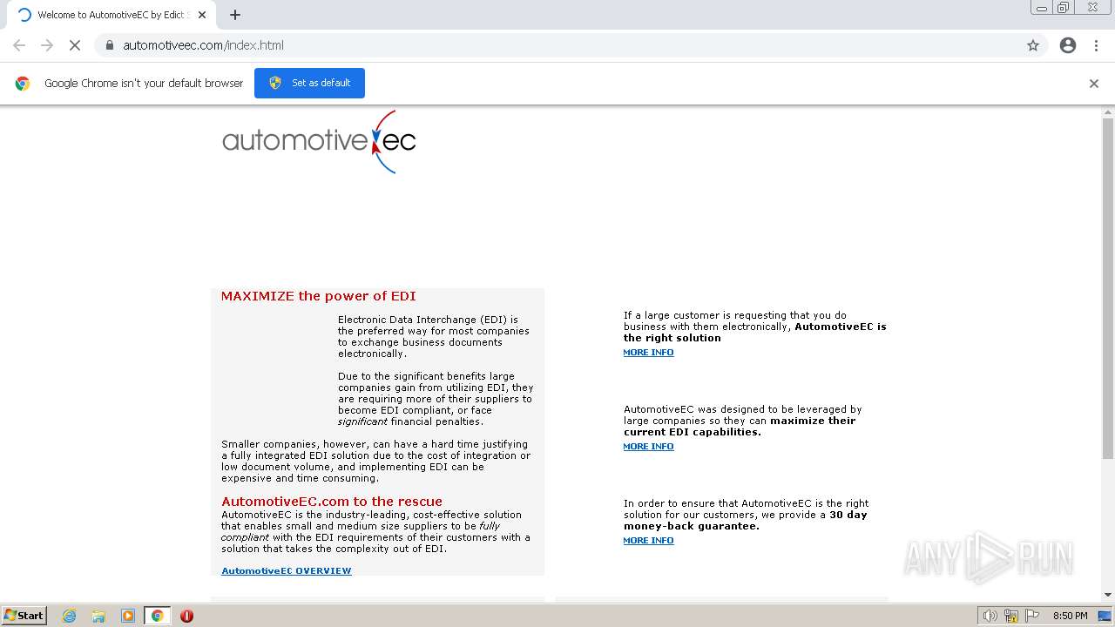Viewport: 1115px width, 627px height.
Task: Click the page scrollbar thumb
Action: tap(1108, 287)
